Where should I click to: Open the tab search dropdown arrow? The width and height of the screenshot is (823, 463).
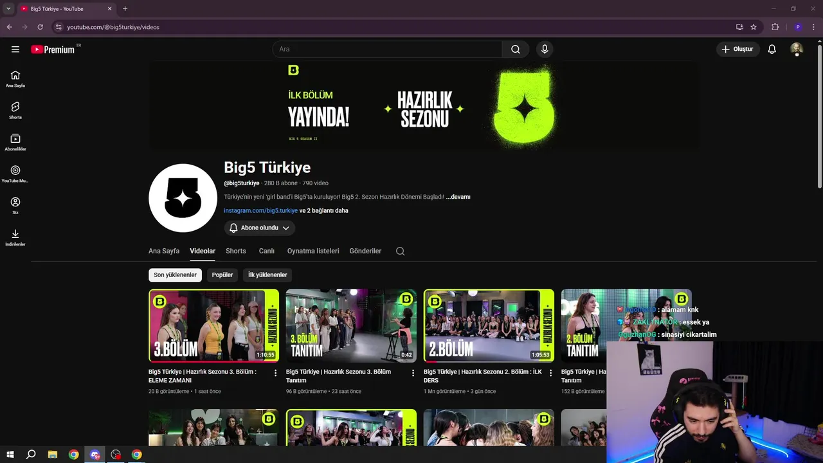[x=8, y=9]
